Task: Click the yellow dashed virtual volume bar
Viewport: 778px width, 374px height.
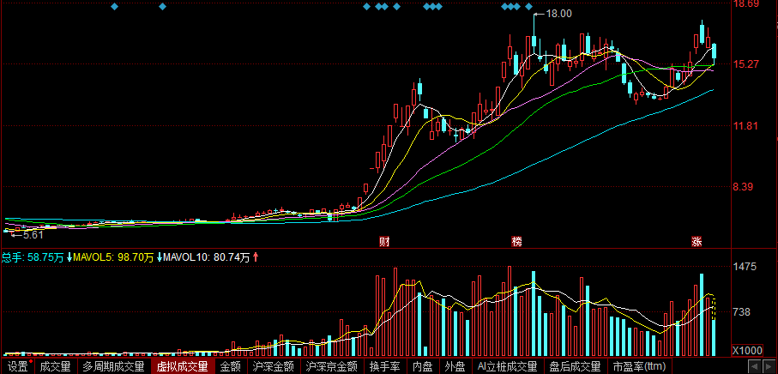Action: click(714, 310)
